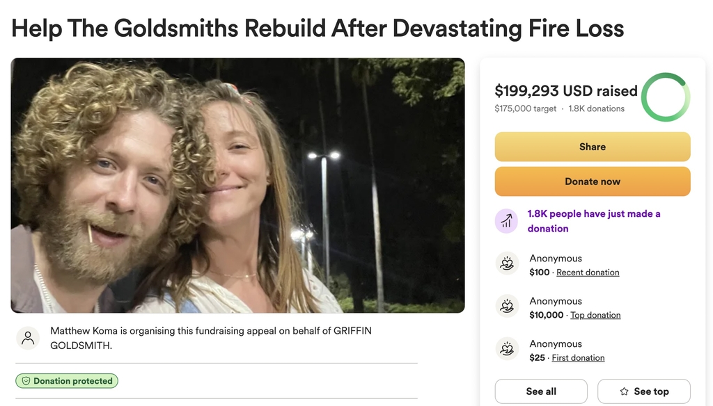Click the heart-hands icon beside the $10,000 donation
This screenshot has height=406, width=713.
[x=507, y=306]
